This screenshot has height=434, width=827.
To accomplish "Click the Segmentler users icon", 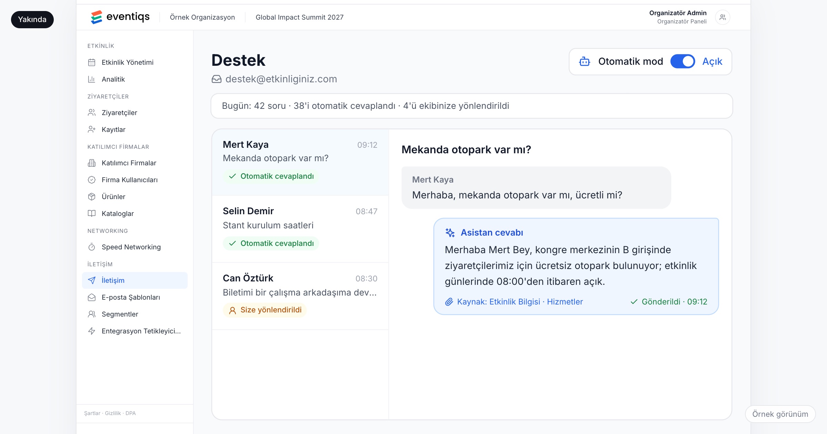I will (92, 314).
